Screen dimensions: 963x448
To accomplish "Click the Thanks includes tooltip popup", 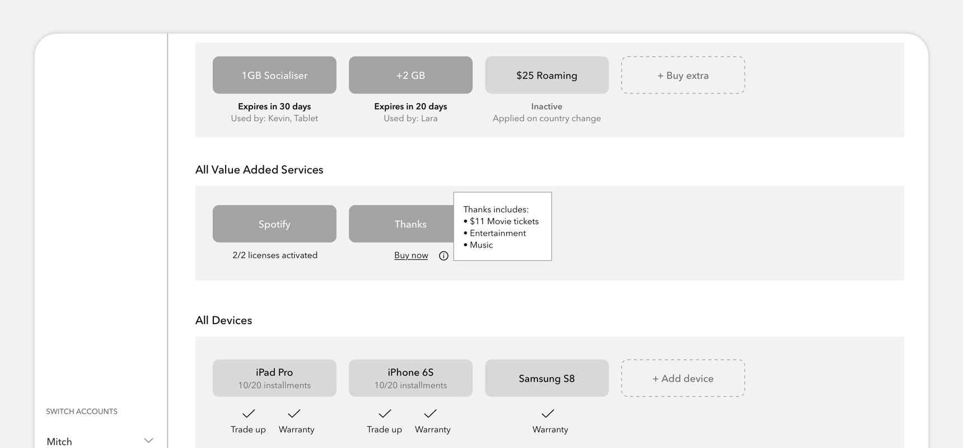I will [x=502, y=226].
